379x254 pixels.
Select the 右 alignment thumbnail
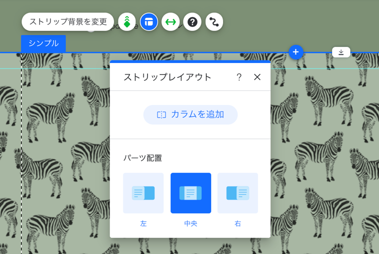point(238,193)
